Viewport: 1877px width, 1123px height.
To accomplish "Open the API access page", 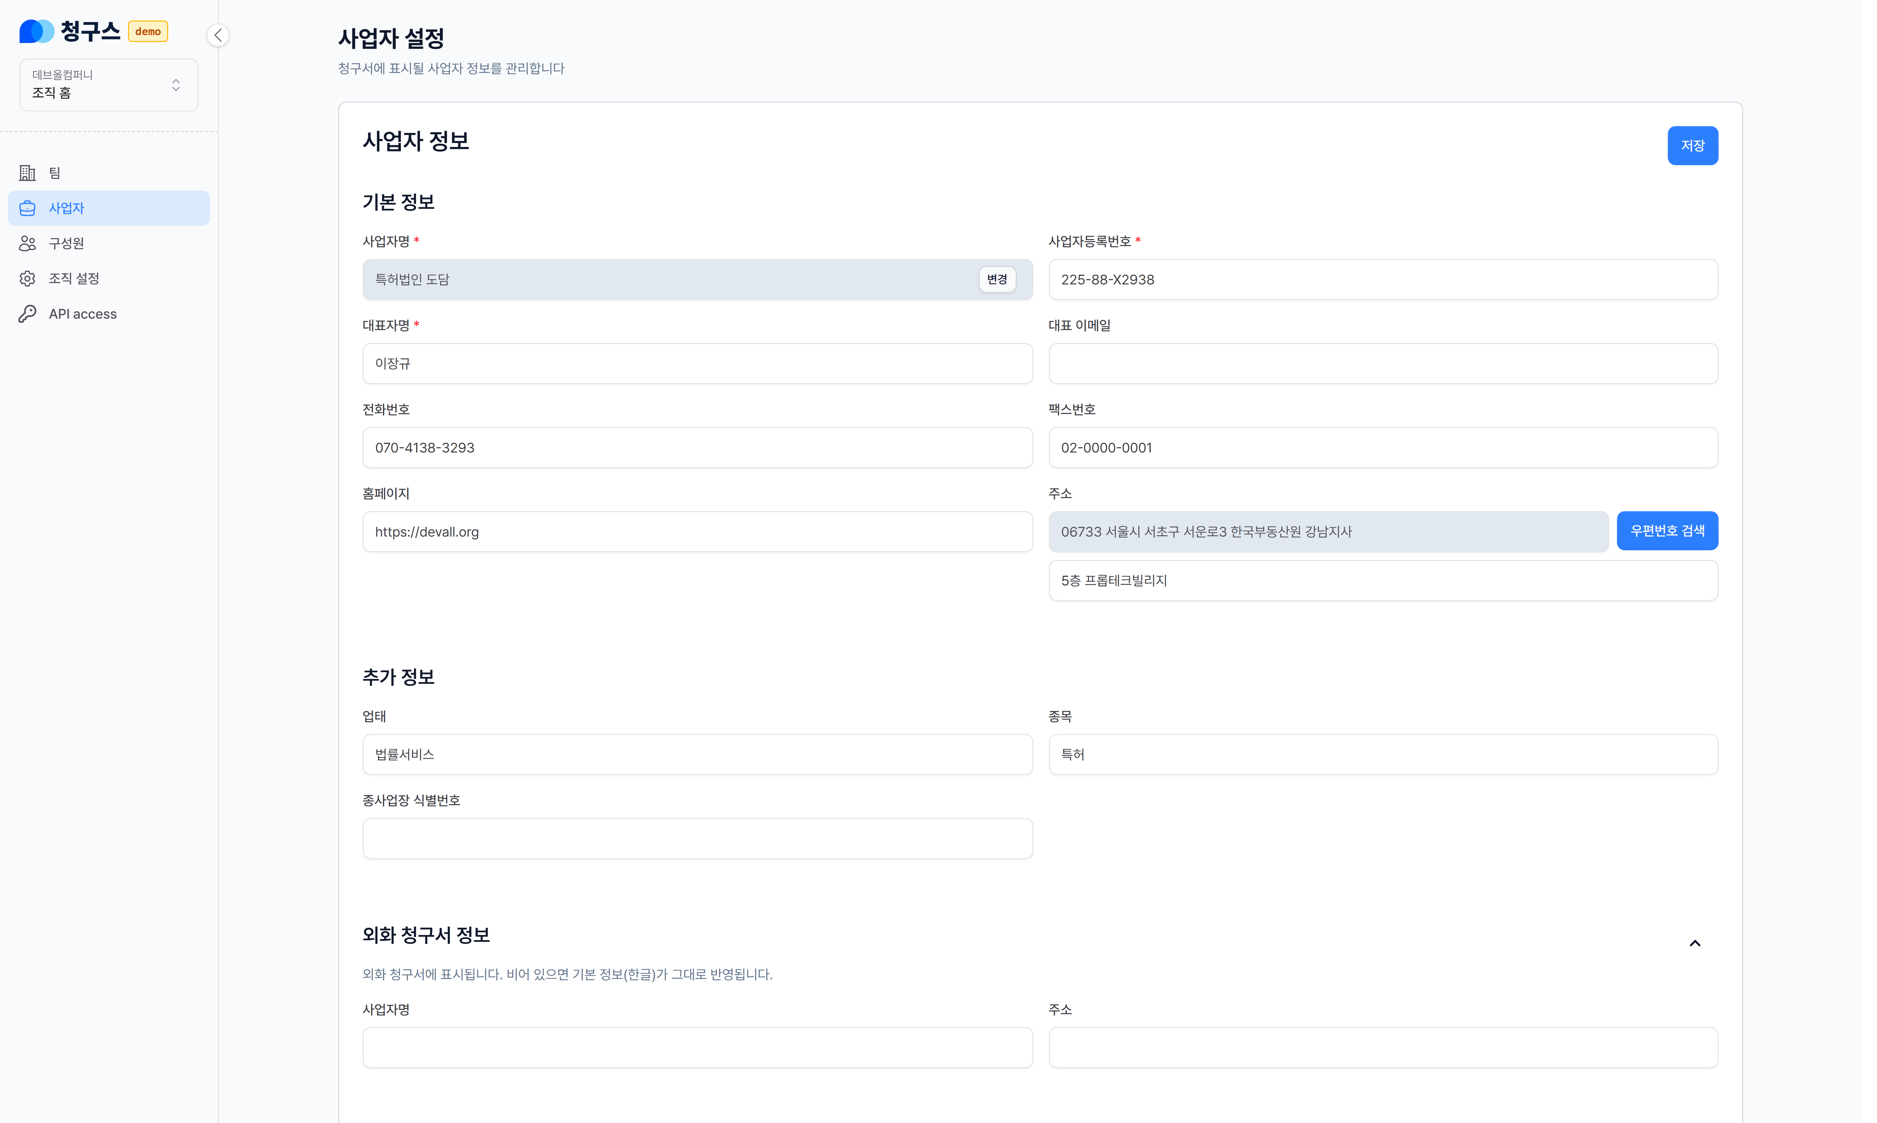I will (109, 314).
